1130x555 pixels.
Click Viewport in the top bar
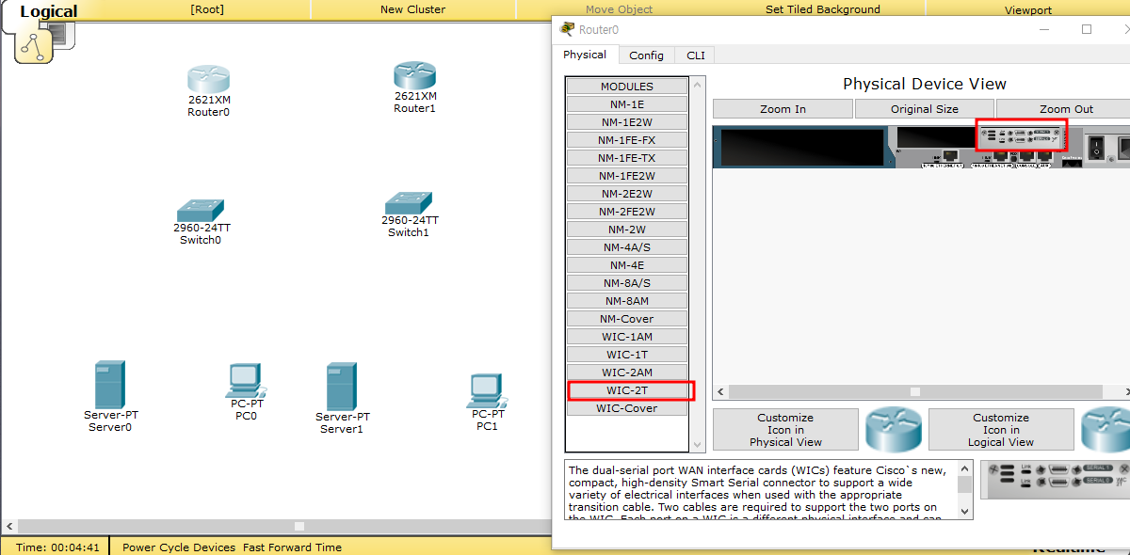click(x=1028, y=9)
